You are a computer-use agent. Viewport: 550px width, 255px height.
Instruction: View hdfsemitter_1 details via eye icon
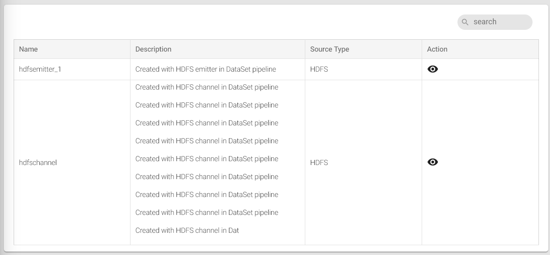[432, 69]
